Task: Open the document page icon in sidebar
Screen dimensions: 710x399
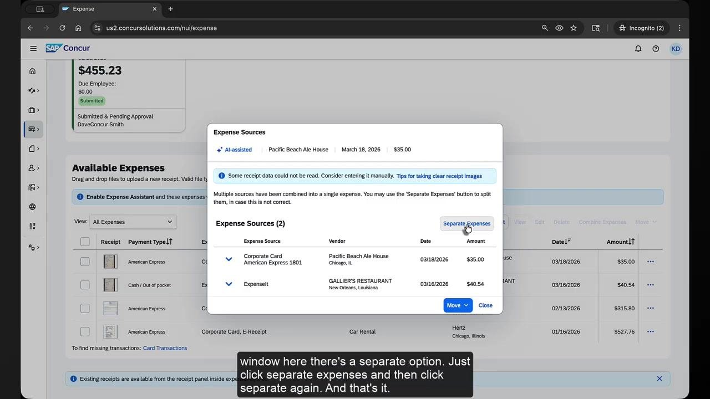Action: pyautogui.click(x=32, y=149)
